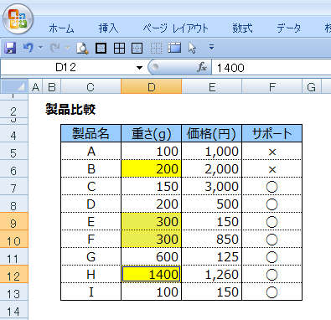Select the サポート header cell
This screenshot has height=320, width=331.
point(272,133)
